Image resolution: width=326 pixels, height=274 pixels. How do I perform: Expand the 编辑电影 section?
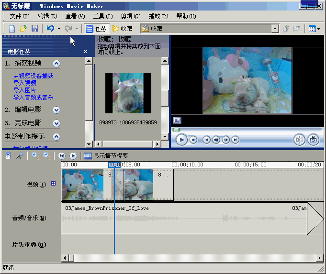pos(56,110)
